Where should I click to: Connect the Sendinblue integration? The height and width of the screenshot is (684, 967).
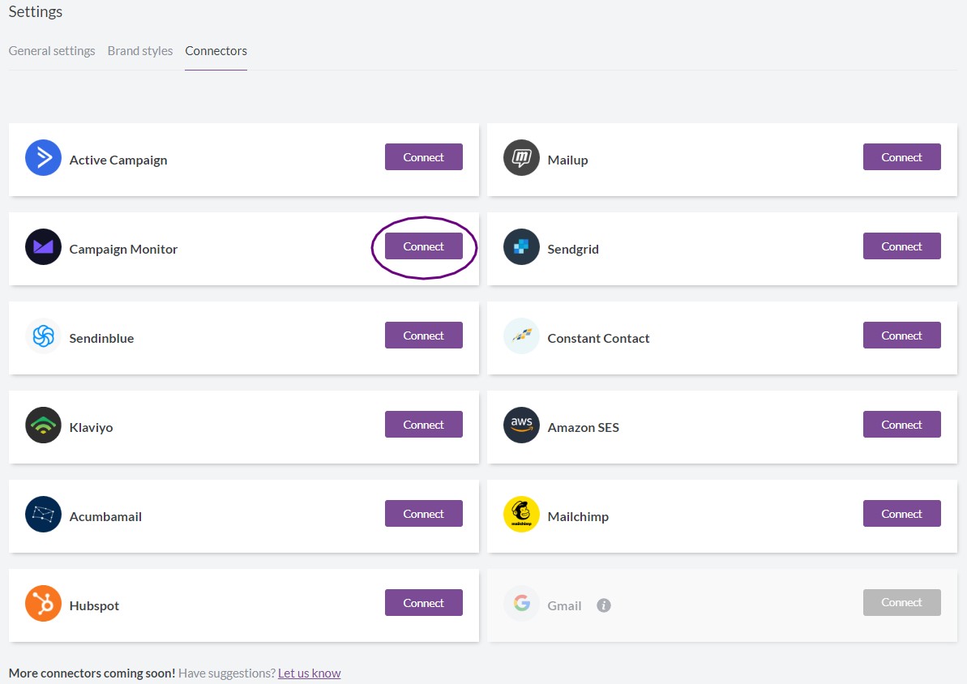click(424, 335)
